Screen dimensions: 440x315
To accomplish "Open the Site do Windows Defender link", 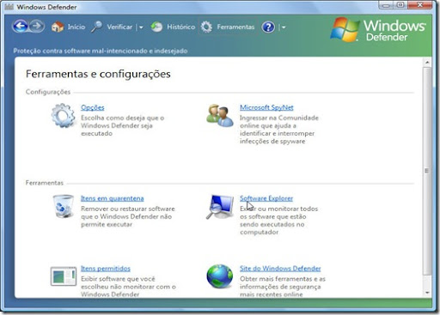I will point(280,269).
